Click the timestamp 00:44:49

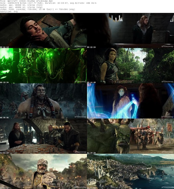(91, 82)
